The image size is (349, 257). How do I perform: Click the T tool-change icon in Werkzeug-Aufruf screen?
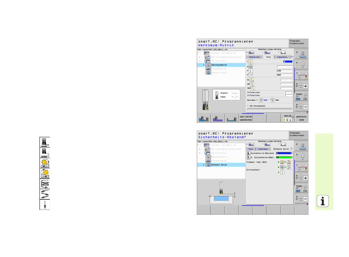302,76
